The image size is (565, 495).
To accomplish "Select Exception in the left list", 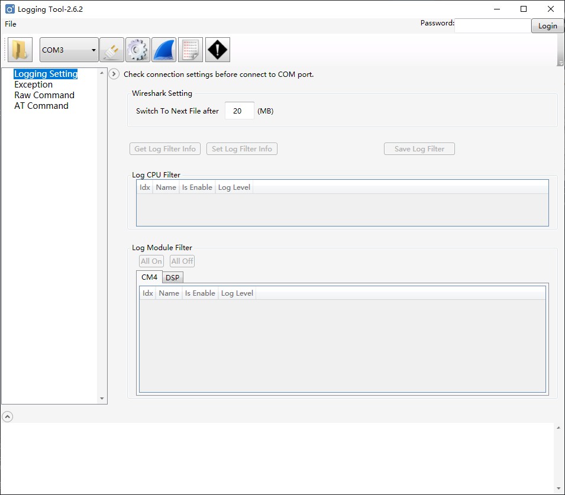I will click(34, 85).
